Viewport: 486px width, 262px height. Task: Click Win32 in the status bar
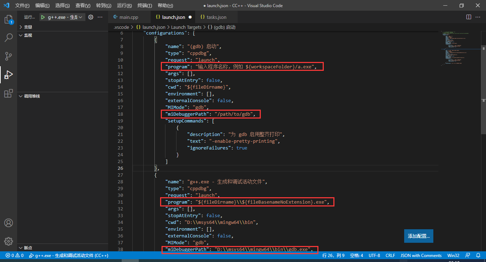point(453,256)
